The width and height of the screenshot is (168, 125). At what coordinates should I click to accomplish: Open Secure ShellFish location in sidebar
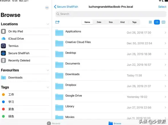point(25,53)
